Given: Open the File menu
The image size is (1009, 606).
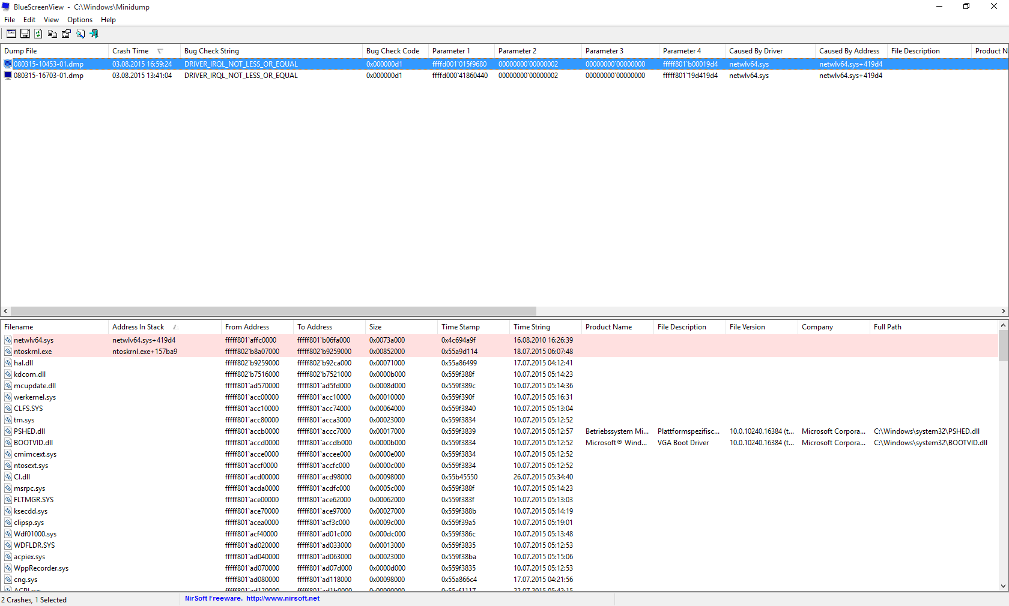Looking at the screenshot, I should (10, 20).
